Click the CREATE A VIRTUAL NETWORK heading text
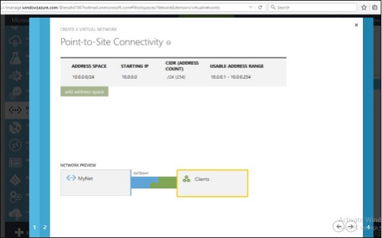The height and width of the screenshot is (238, 382). click(88, 29)
